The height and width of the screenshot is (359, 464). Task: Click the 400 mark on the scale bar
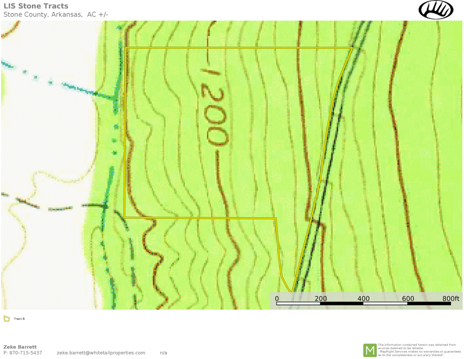click(362, 298)
